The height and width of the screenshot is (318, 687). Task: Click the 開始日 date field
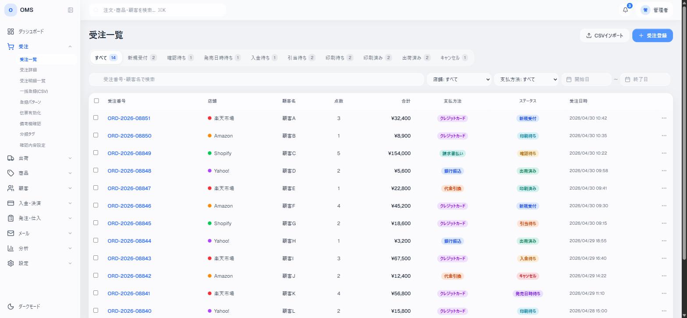point(586,79)
